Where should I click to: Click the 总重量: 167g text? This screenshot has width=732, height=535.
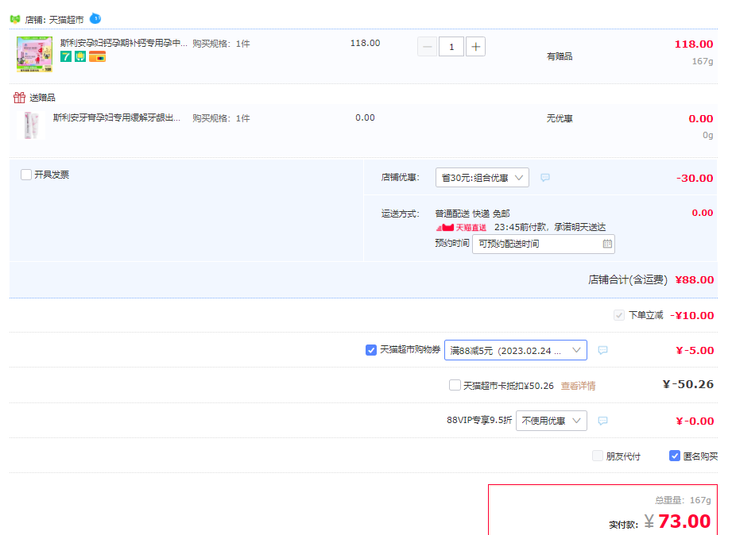tap(683, 500)
